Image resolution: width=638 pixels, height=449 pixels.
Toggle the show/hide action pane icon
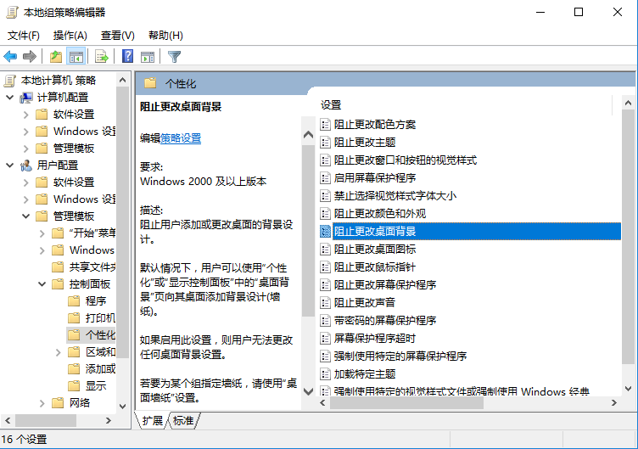tap(148, 56)
